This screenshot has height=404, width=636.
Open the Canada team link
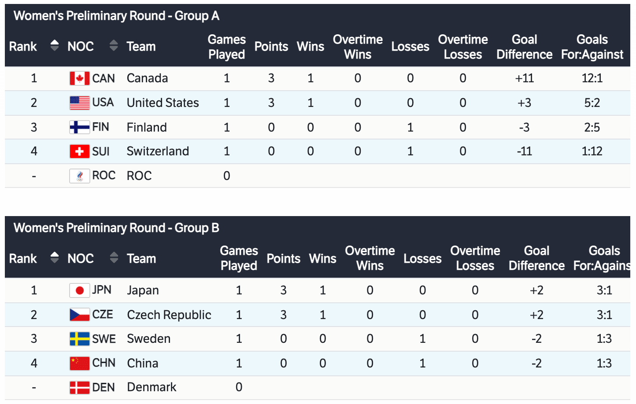point(147,78)
